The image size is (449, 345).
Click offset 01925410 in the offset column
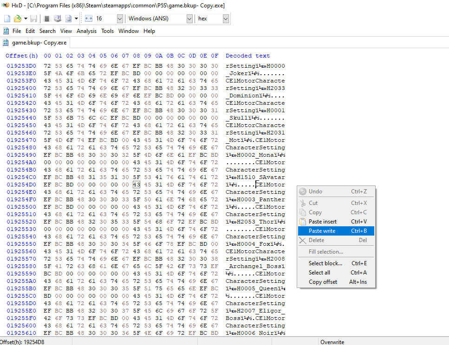tap(21, 96)
